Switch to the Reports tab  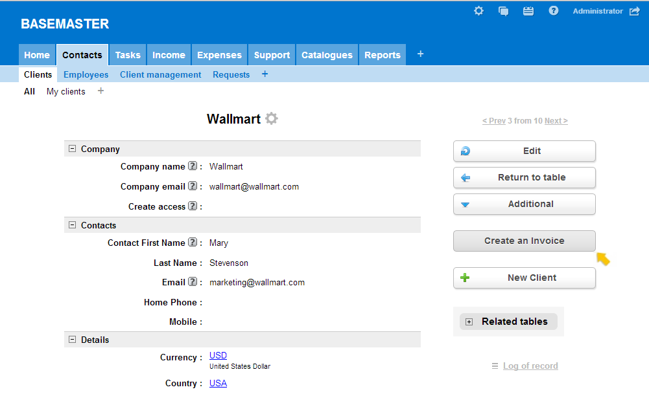(x=383, y=55)
